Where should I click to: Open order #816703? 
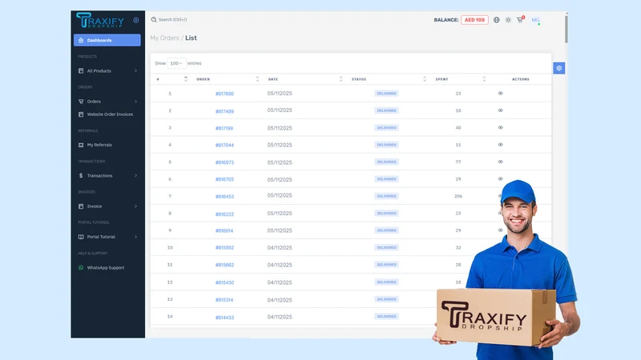(x=224, y=179)
